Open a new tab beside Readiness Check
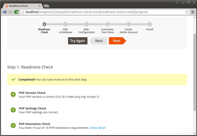Screen dimensions: 197x136 coord(46,5)
